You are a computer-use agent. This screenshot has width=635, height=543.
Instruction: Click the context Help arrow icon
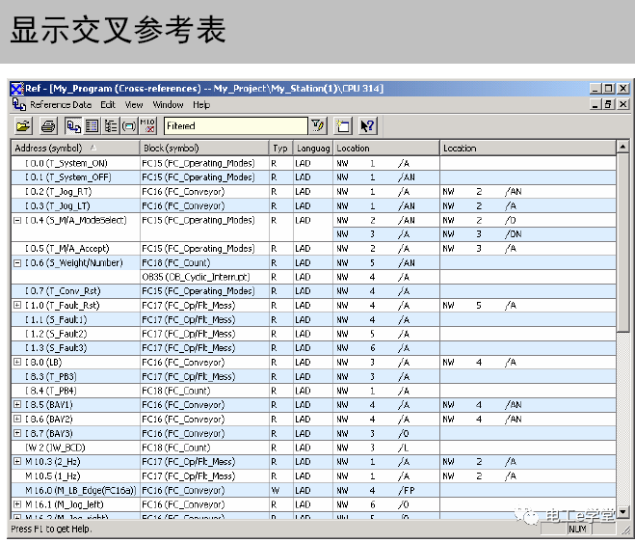[x=368, y=126]
